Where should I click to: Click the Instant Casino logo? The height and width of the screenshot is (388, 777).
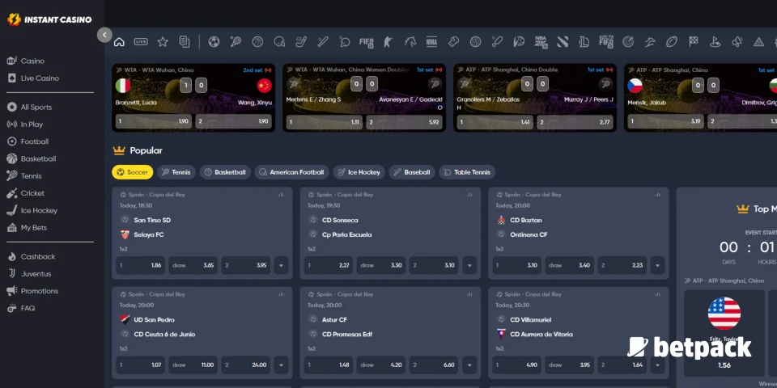(x=49, y=19)
